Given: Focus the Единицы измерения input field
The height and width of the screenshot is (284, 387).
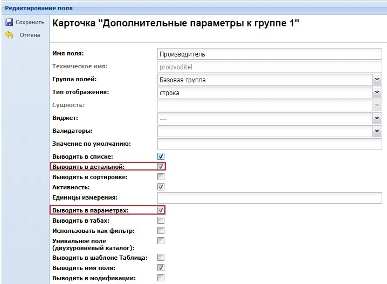Looking at the screenshot, I should [x=269, y=198].
